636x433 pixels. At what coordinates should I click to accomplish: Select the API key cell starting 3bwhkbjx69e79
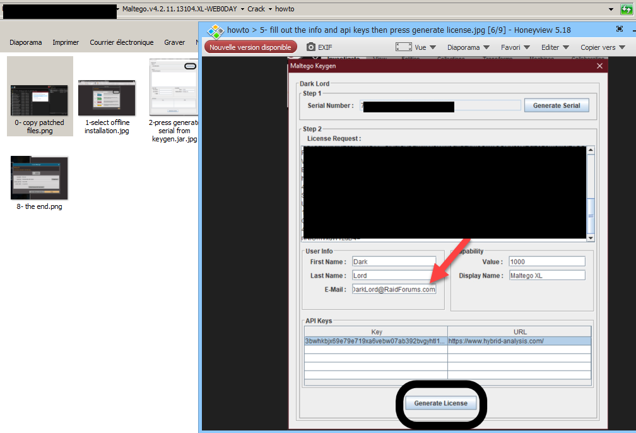click(376, 341)
